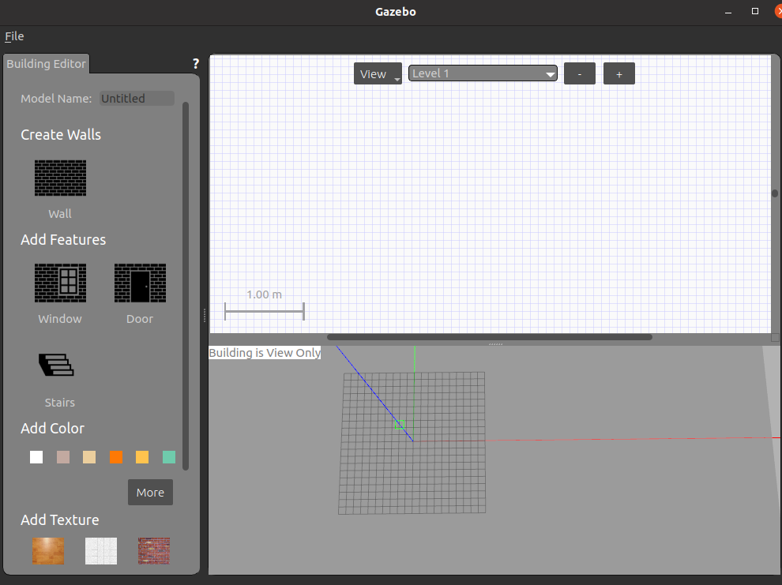Click the 2D view vertical scrollbar handle
The image size is (782, 585).
tap(775, 193)
